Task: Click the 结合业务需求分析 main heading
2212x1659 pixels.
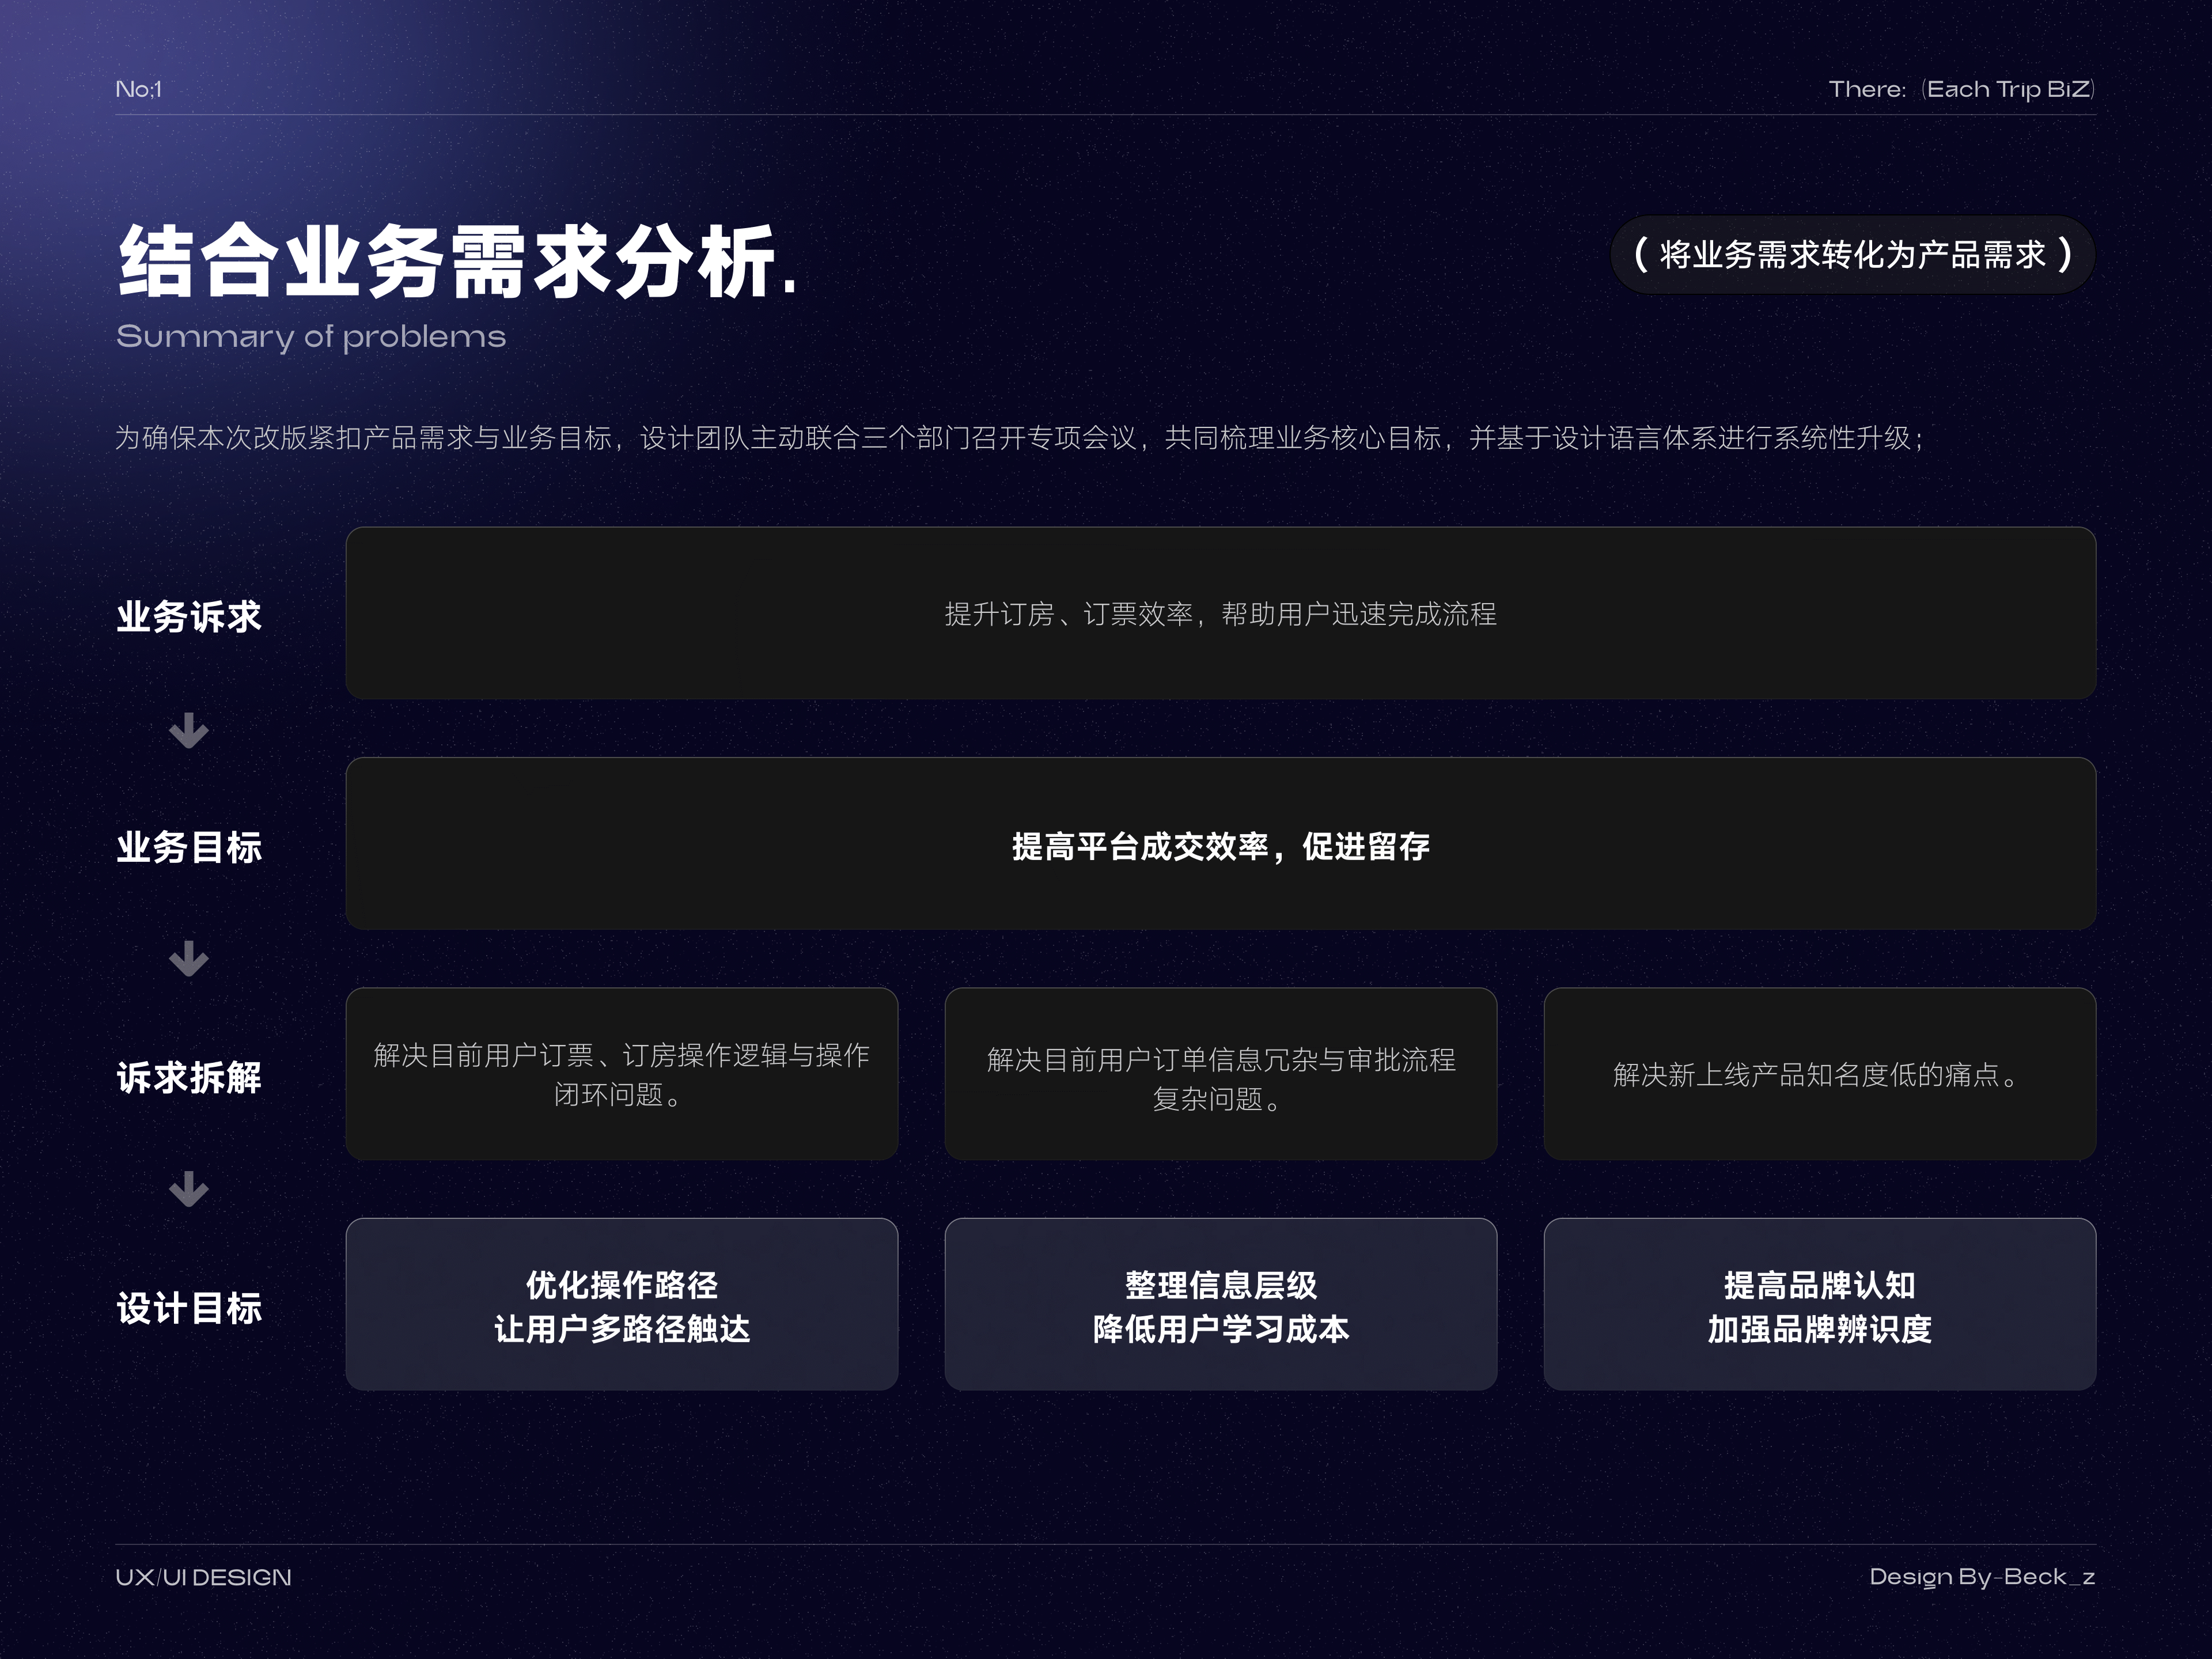Action: [457, 261]
